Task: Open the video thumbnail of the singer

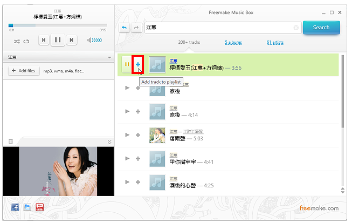Action: [x=58, y=171]
